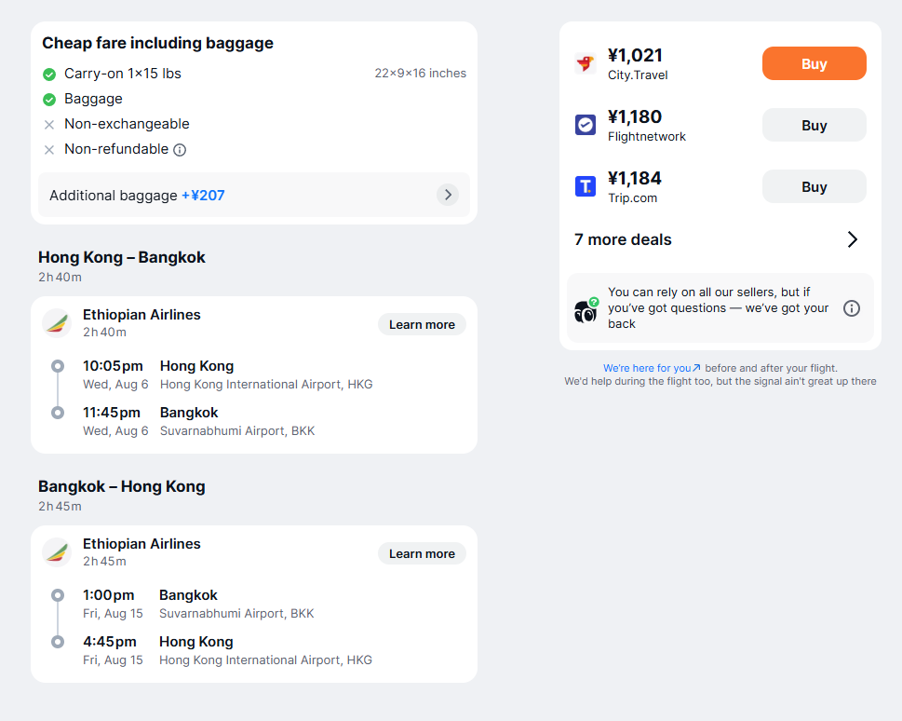Click the info icon beside the sellers notice

[852, 308]
